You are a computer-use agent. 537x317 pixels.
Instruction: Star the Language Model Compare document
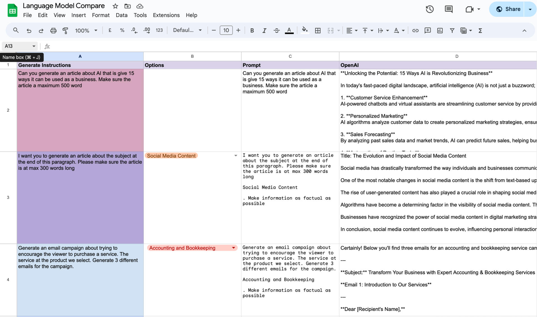click(x=115, y=6)
